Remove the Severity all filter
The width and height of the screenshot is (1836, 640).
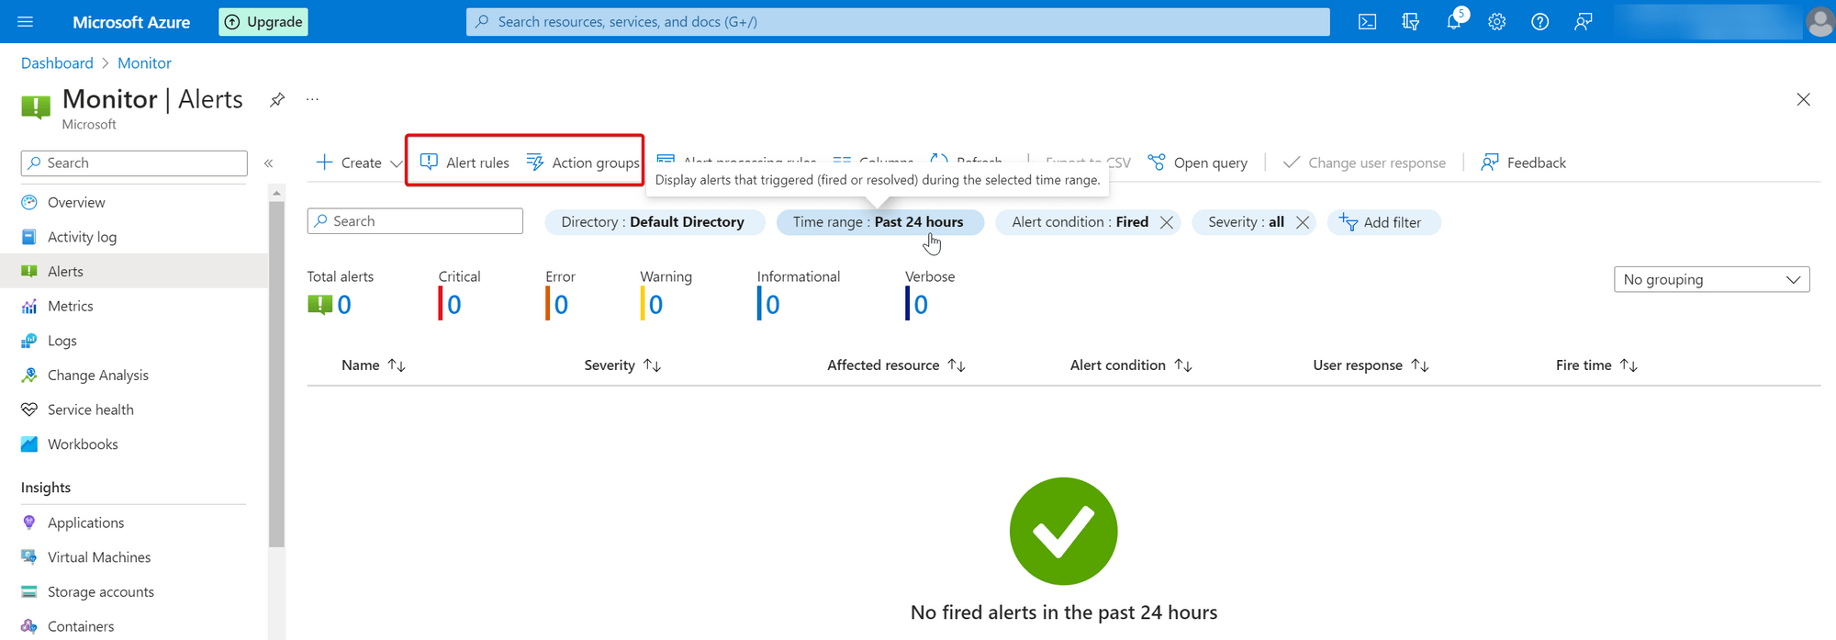coord(1302,222)
